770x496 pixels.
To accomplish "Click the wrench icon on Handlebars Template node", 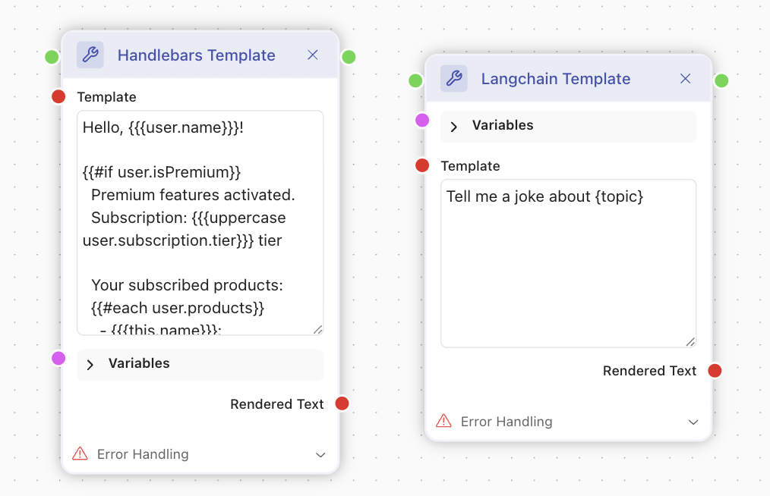I will (x=90, y=55).
